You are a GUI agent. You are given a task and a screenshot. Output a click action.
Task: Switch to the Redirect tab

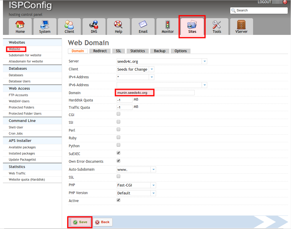pos(100,51)
